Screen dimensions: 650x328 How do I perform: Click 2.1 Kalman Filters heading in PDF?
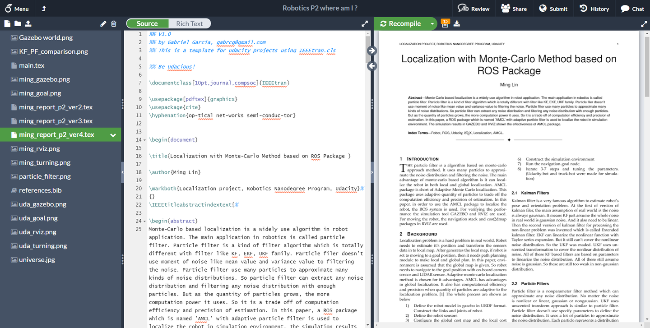point(530,193)
